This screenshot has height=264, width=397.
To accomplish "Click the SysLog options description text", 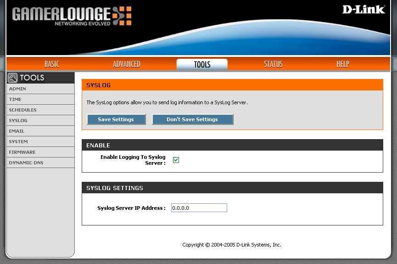I will [167, 102].
